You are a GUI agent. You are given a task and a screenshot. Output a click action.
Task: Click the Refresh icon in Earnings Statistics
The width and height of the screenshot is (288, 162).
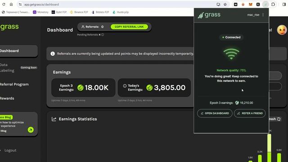coord(279,119)
